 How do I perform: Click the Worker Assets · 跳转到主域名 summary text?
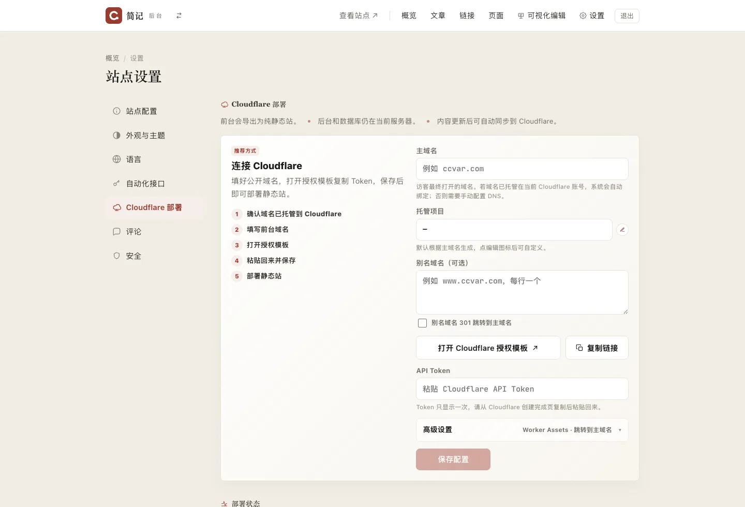tap(567, 430)
